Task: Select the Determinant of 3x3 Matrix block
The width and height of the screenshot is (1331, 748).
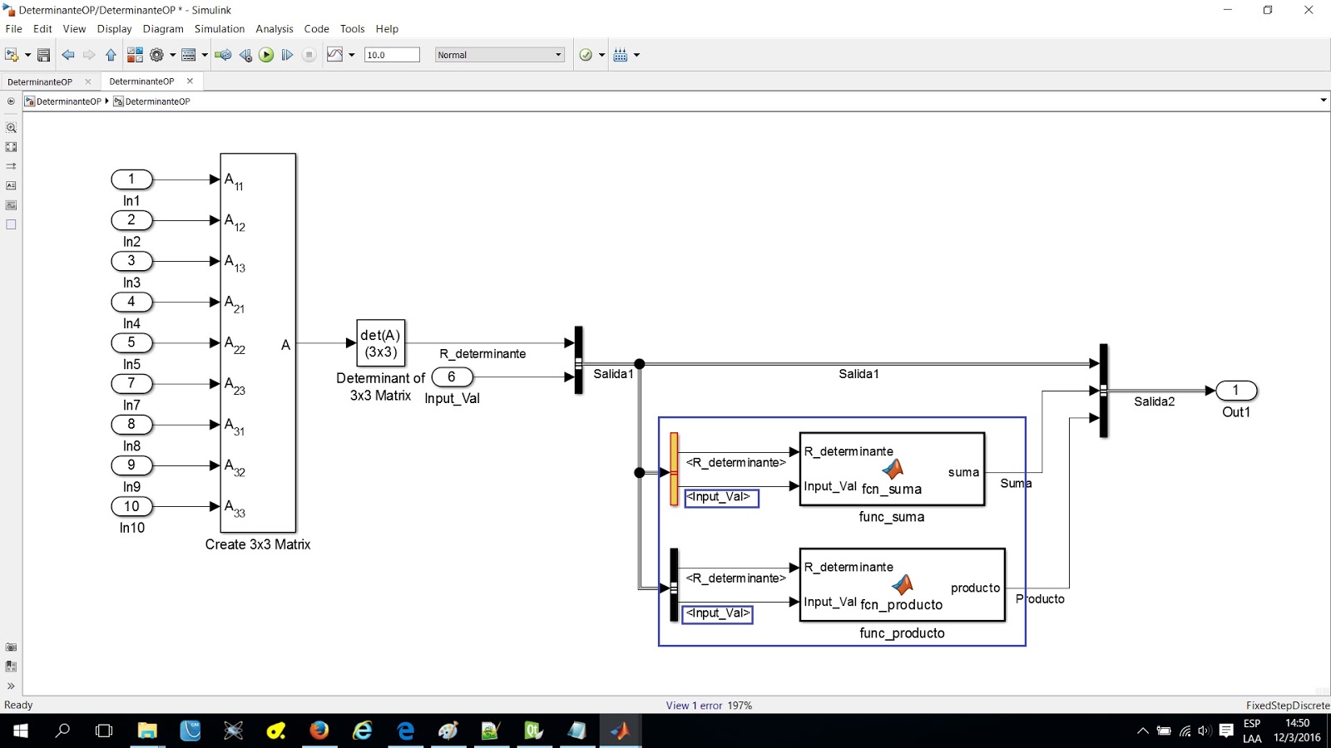Action: click(x=379, y=342)
